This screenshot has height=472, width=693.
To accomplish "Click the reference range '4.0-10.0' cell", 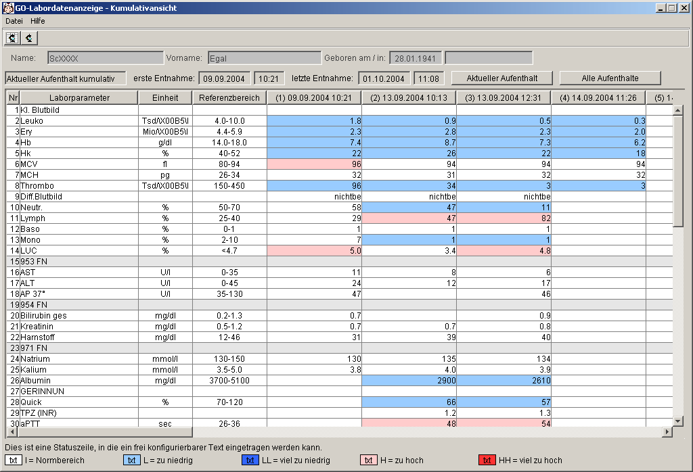I will click(229, 120).
